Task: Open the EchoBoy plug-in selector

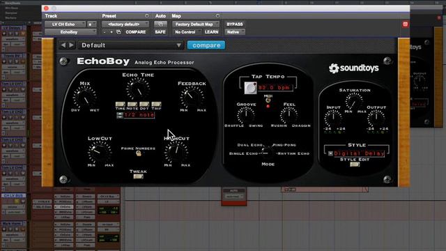Action: (70, 32)
